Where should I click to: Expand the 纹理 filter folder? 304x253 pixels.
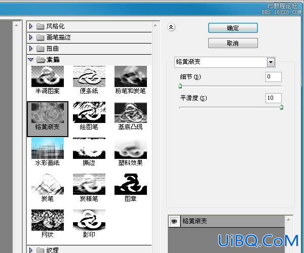tap(30, 250)
